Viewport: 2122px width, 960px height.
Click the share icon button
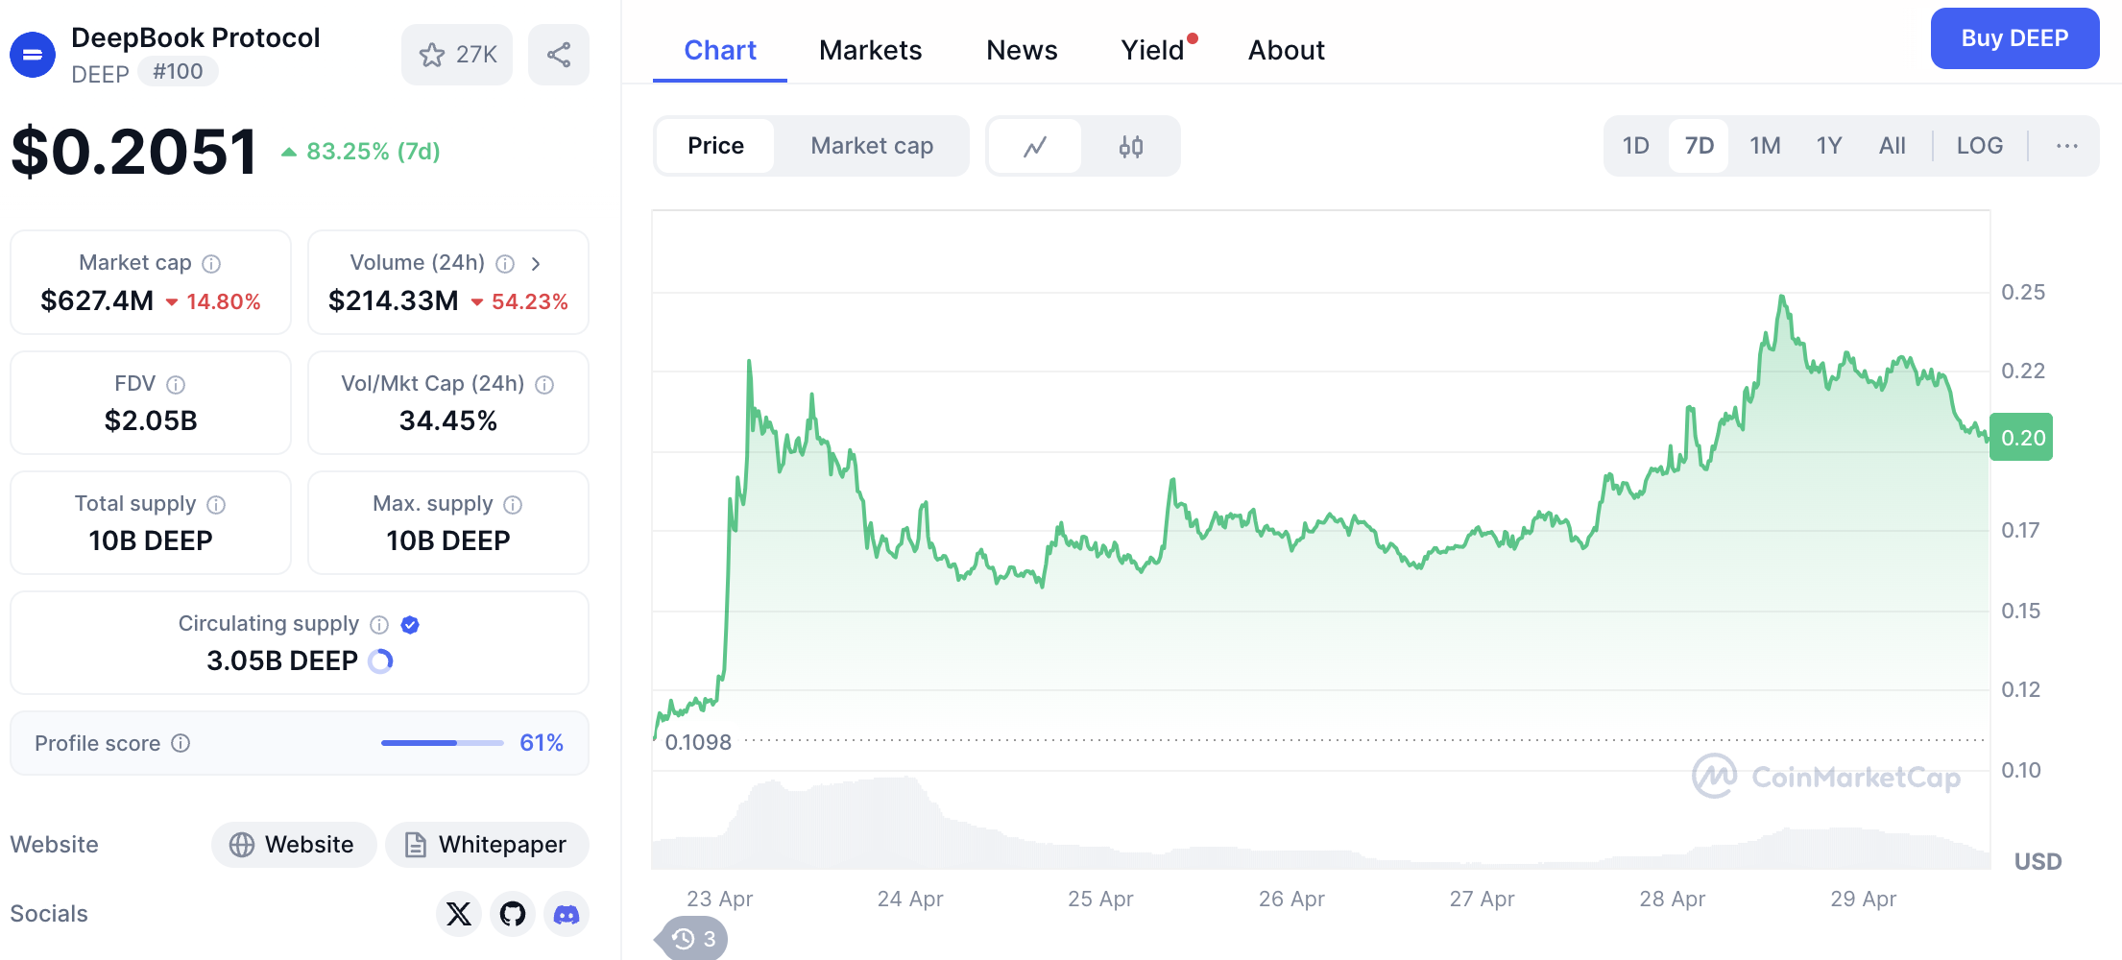pyautogui.click(x=559, y=55)
